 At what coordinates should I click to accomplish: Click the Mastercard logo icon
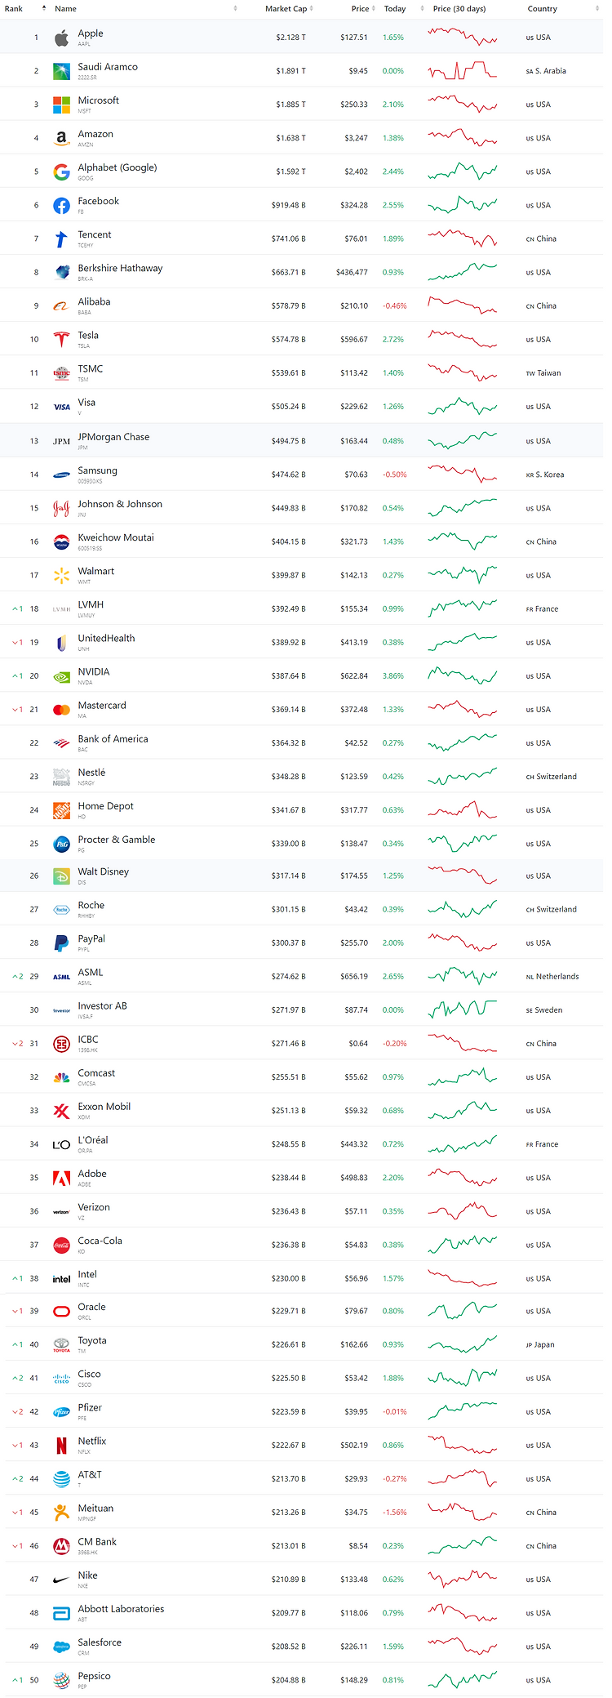[61, 710]
